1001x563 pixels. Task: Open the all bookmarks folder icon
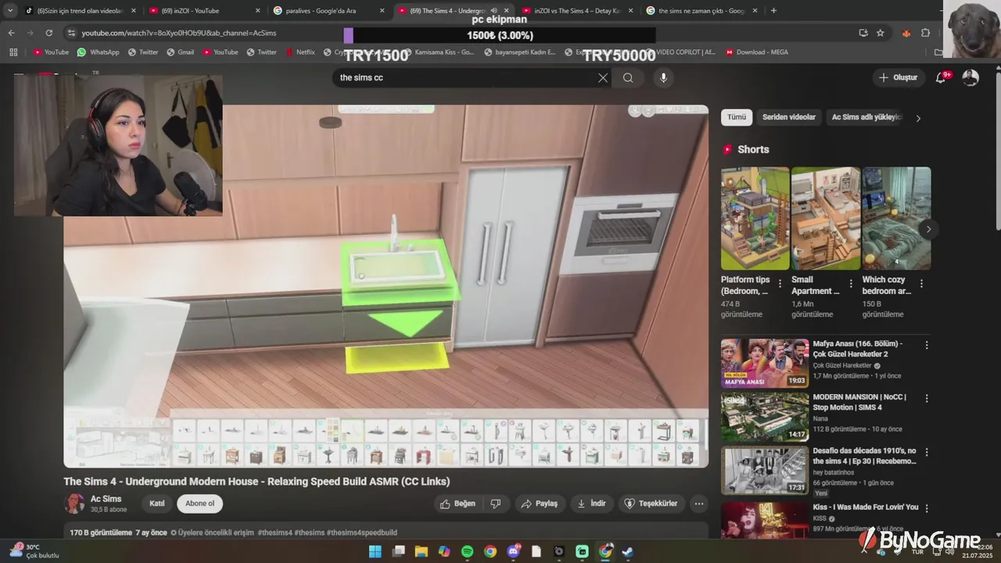[938, 52]
